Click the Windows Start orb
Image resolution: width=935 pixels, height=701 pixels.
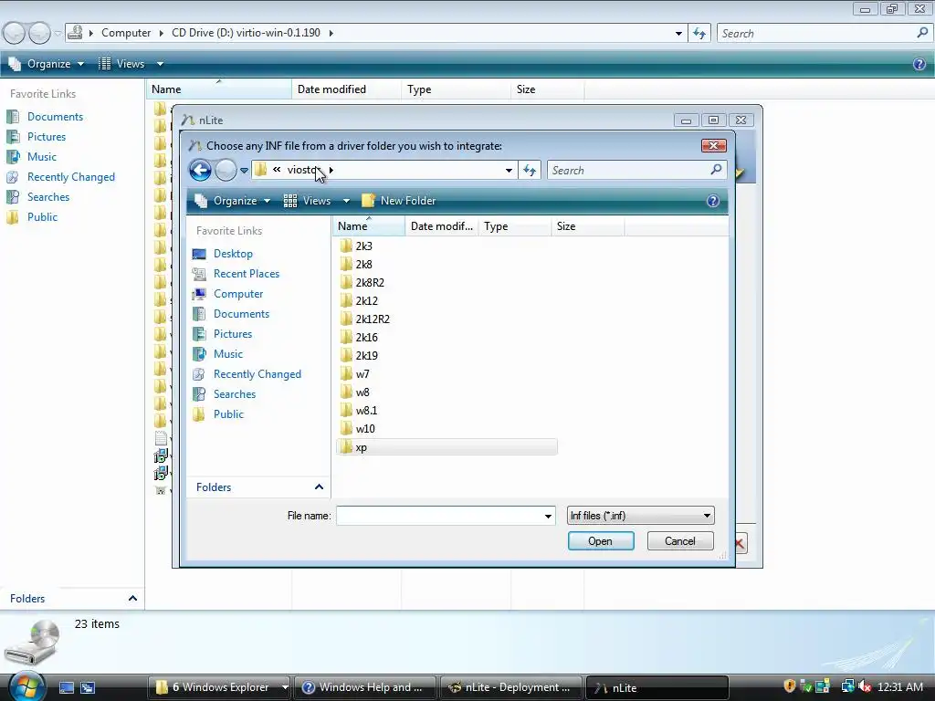coord(26,685)
